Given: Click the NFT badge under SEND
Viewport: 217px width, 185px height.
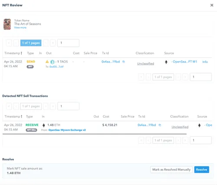Looking at the screenshot, I should pyautogui.click(x=30, y=66).
